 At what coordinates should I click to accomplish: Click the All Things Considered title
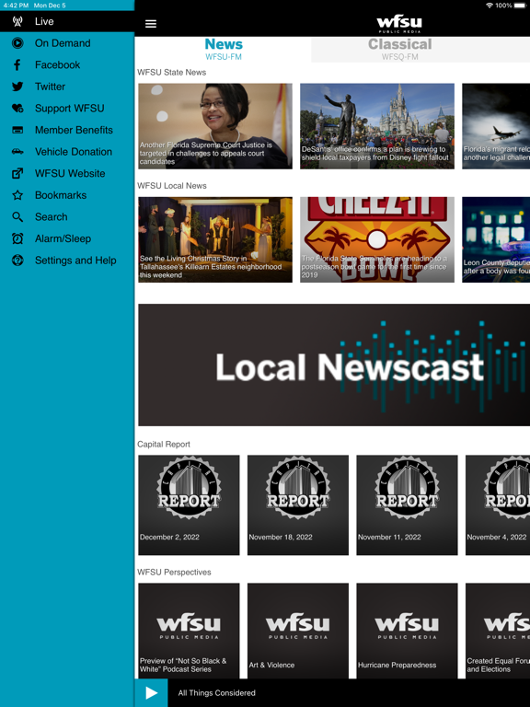click(x=217, y=693)
